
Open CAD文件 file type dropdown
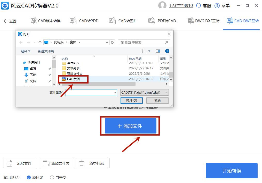coord(145,93)
